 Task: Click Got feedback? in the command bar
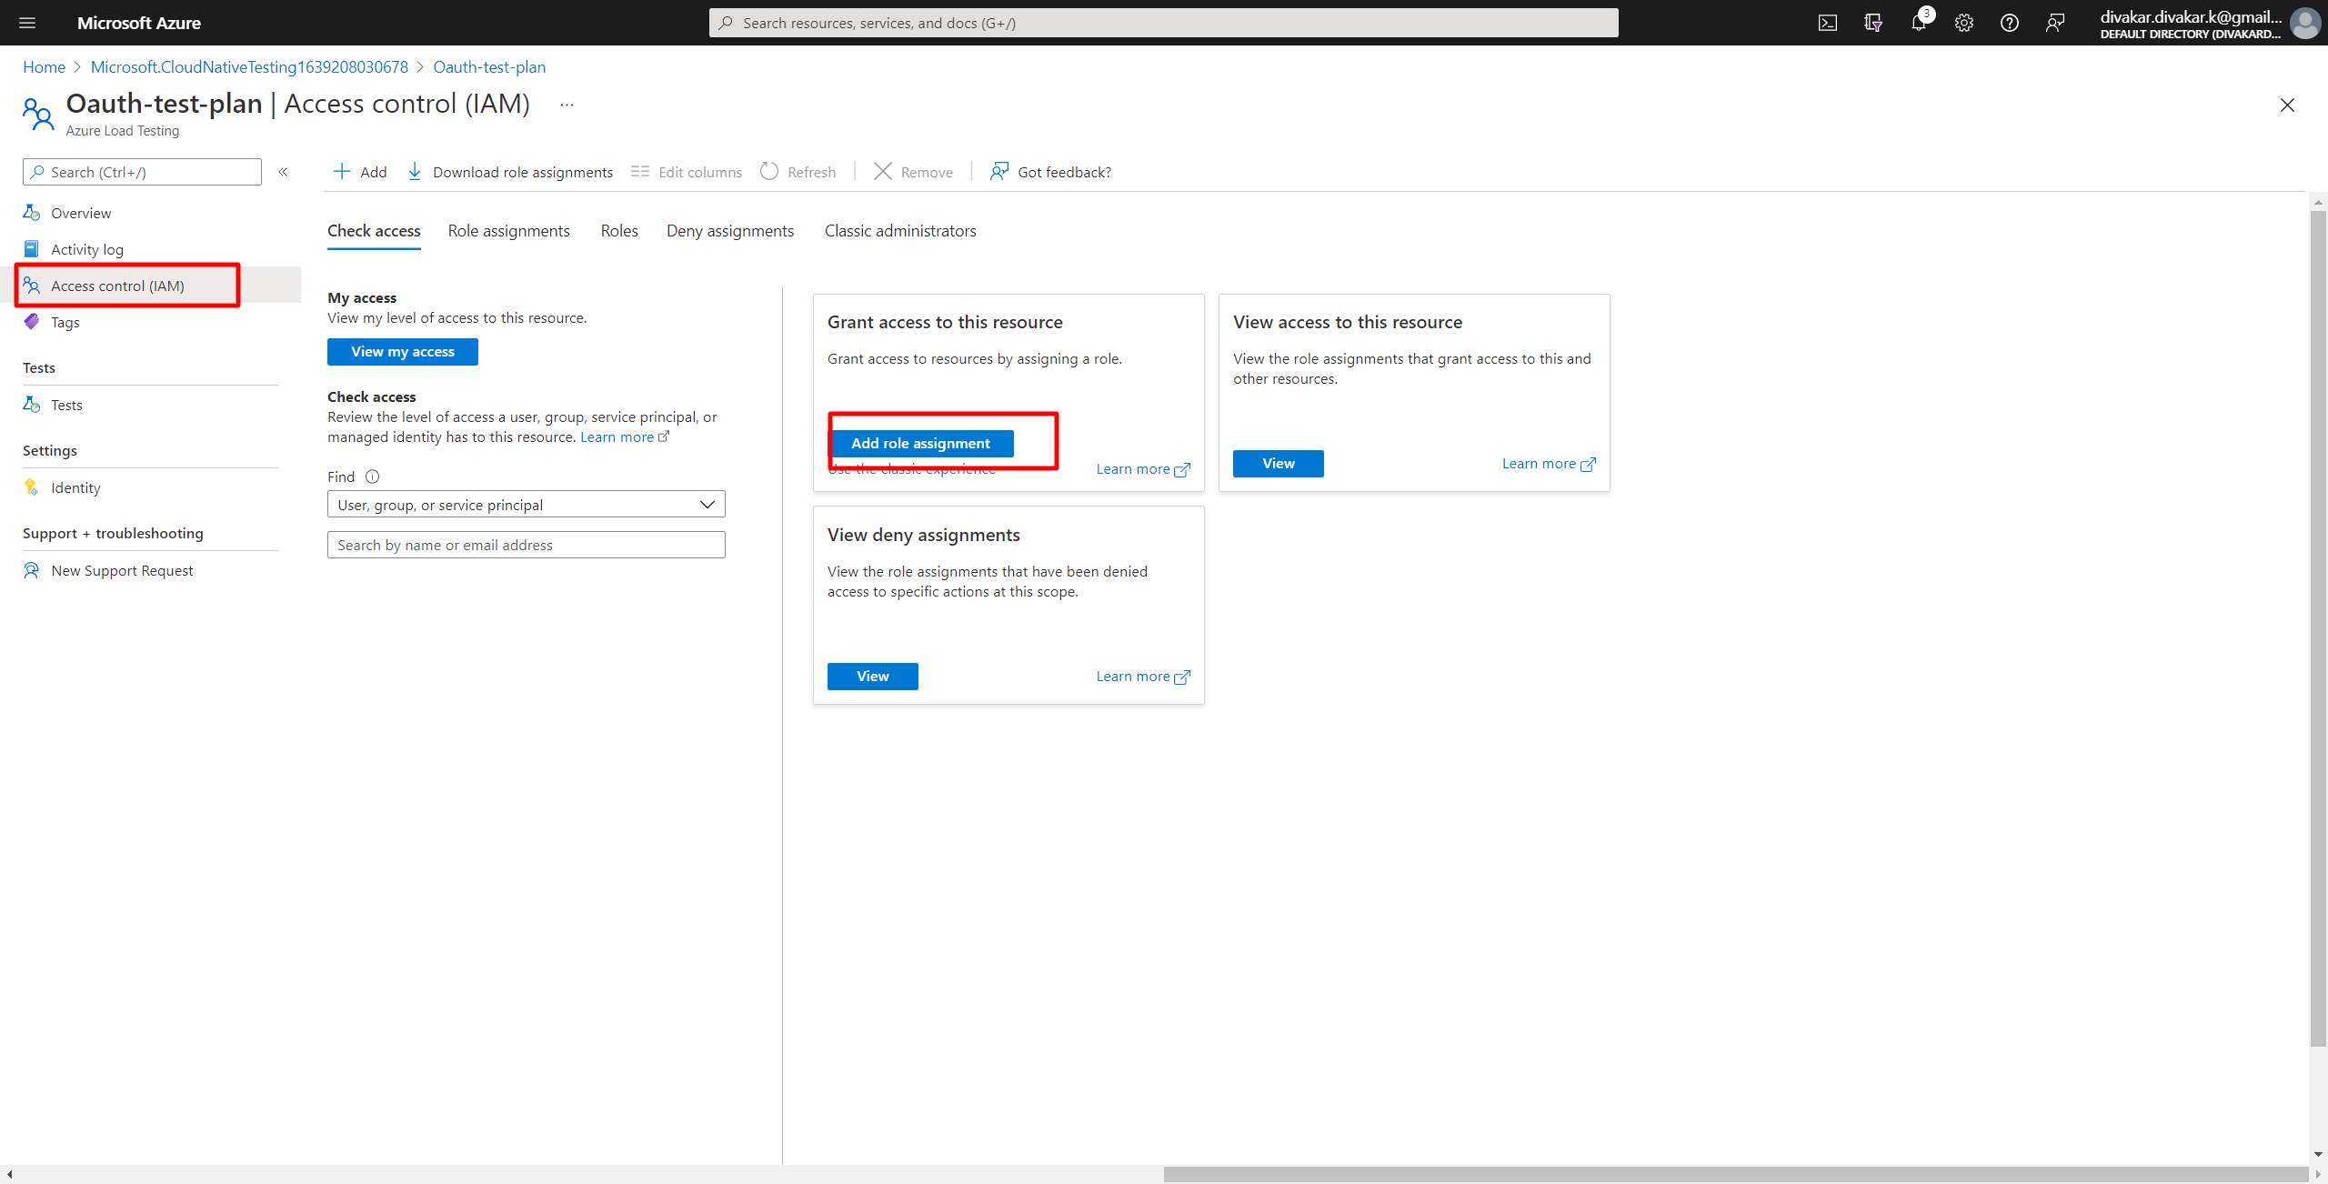point(1050,172)
